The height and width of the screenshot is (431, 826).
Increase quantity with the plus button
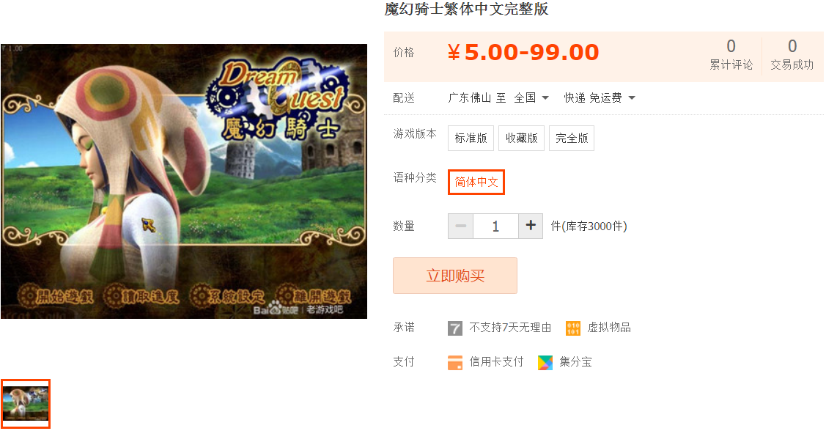pos(531,226)
